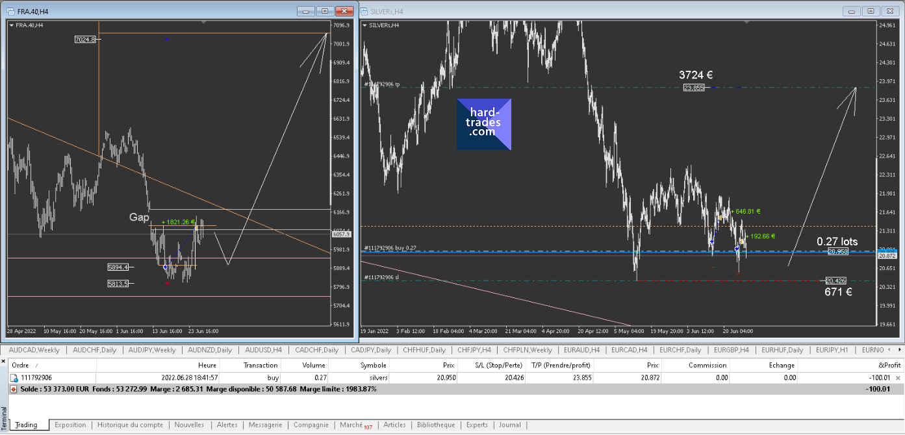Click the chart shift marker on the FRA.40 chart

tap(204, 23)
